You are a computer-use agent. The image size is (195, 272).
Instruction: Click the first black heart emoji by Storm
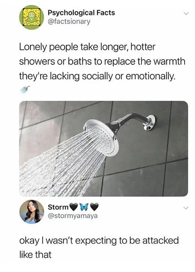coord(73,207)
